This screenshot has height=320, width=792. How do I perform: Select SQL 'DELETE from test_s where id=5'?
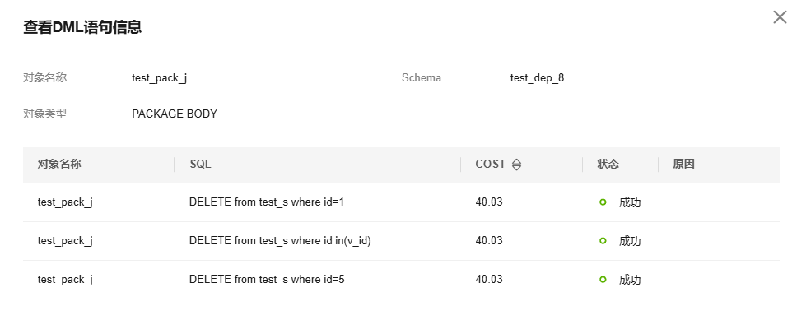coord(267,279)
